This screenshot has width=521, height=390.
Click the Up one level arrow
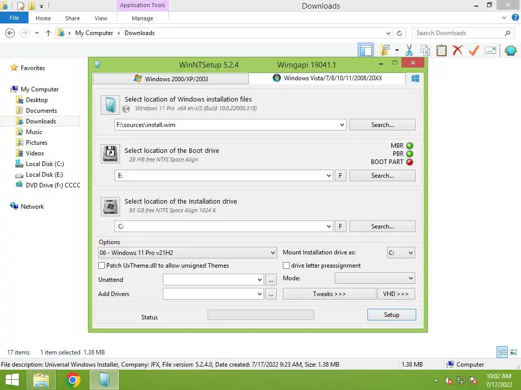pyautogui.click(x=48, y=33)
